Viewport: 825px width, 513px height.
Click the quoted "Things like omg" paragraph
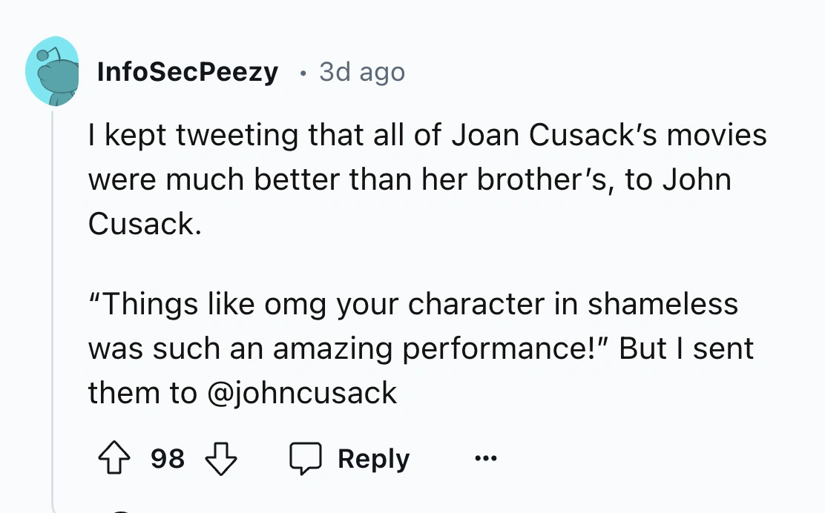pyautogui.click(x=419, y=348)
